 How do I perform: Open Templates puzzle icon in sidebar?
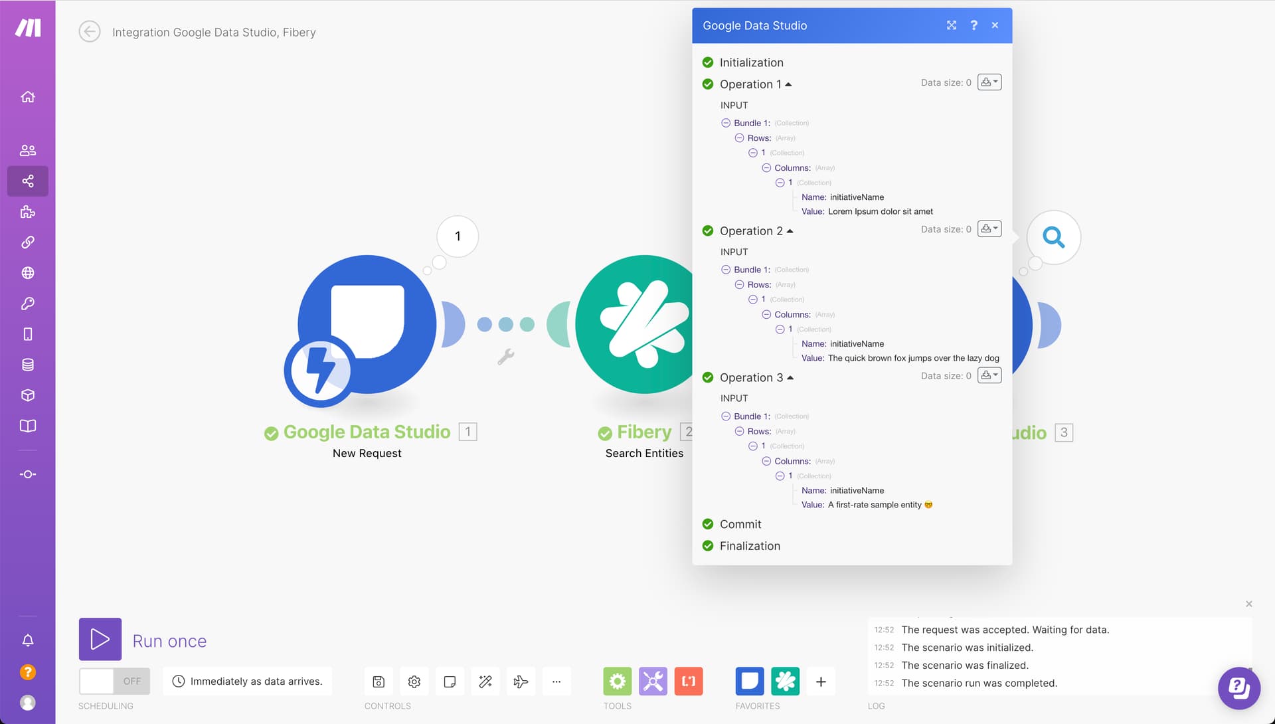click(28, 212)
